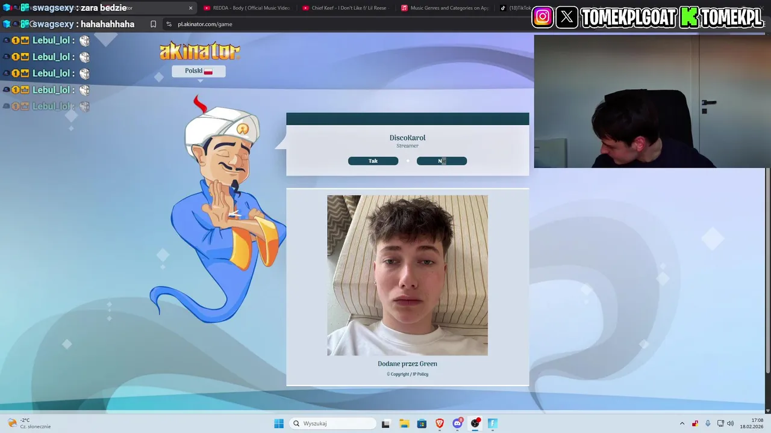The height and width of the screenshot is (433, 771).
Task: Open network settings tray icon
Action: 720,423
